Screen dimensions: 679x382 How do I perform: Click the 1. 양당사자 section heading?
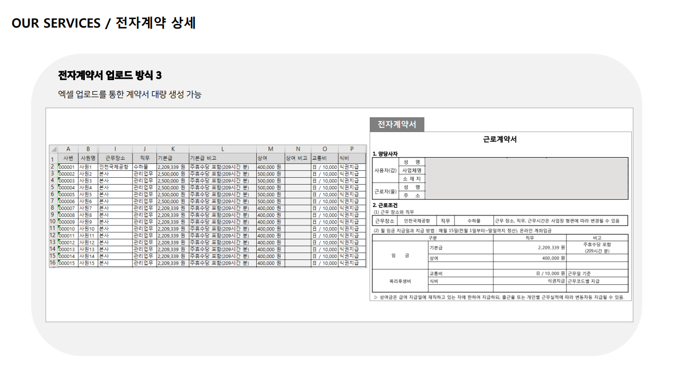[x=385, y=154]
